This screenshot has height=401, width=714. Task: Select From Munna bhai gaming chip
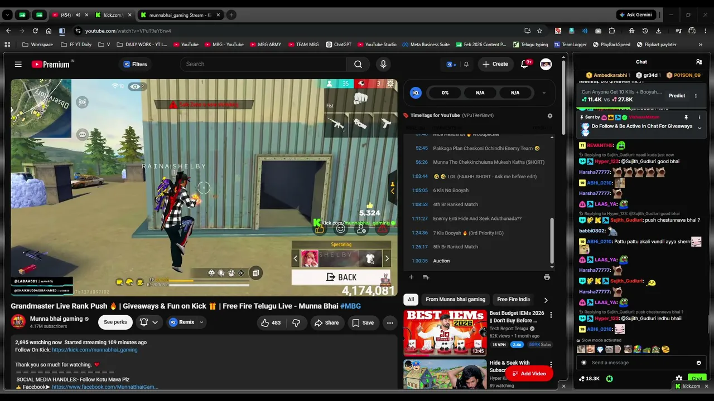tap(456, 299)
